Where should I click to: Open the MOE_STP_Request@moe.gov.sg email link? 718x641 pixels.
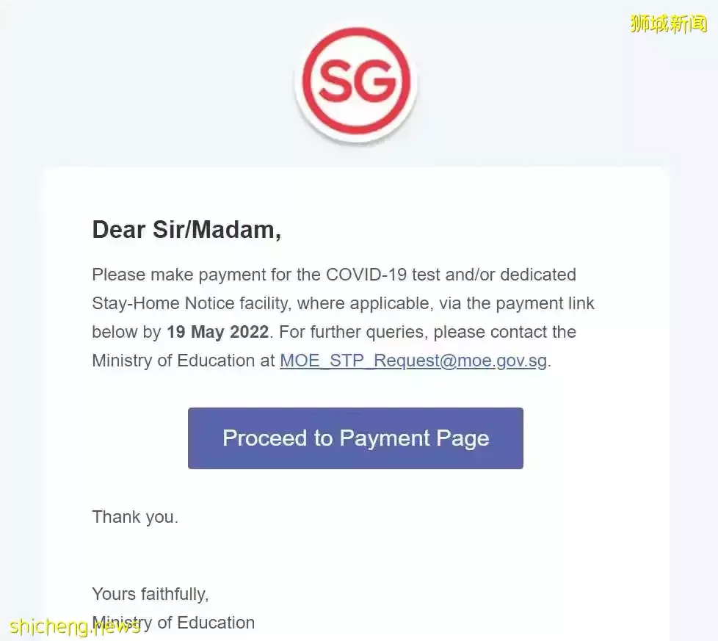[413, 361]
